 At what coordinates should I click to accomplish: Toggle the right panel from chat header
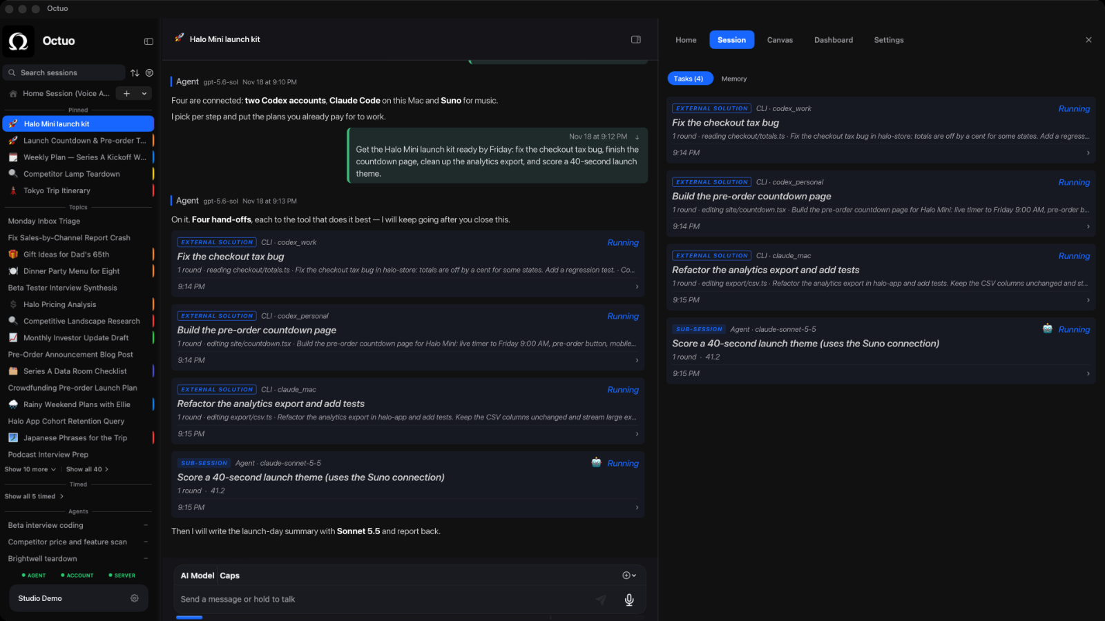point(636,39)
